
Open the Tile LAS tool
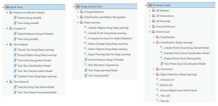tap(165, 101)
